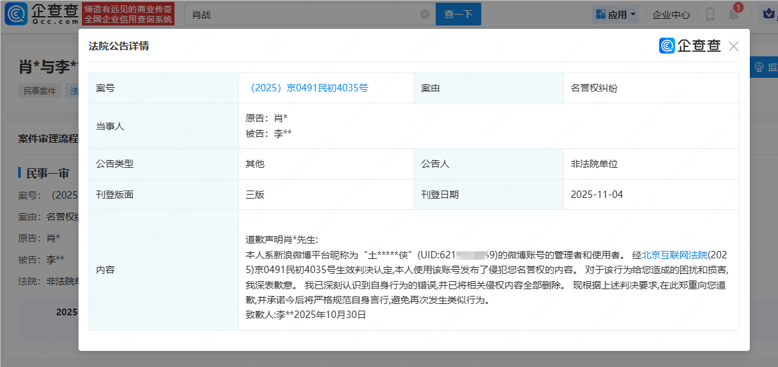The height and width of the screenshot is (367, 778).
Task: Click the red slogan banner beside the logo
Action: [x=128, y=14]
